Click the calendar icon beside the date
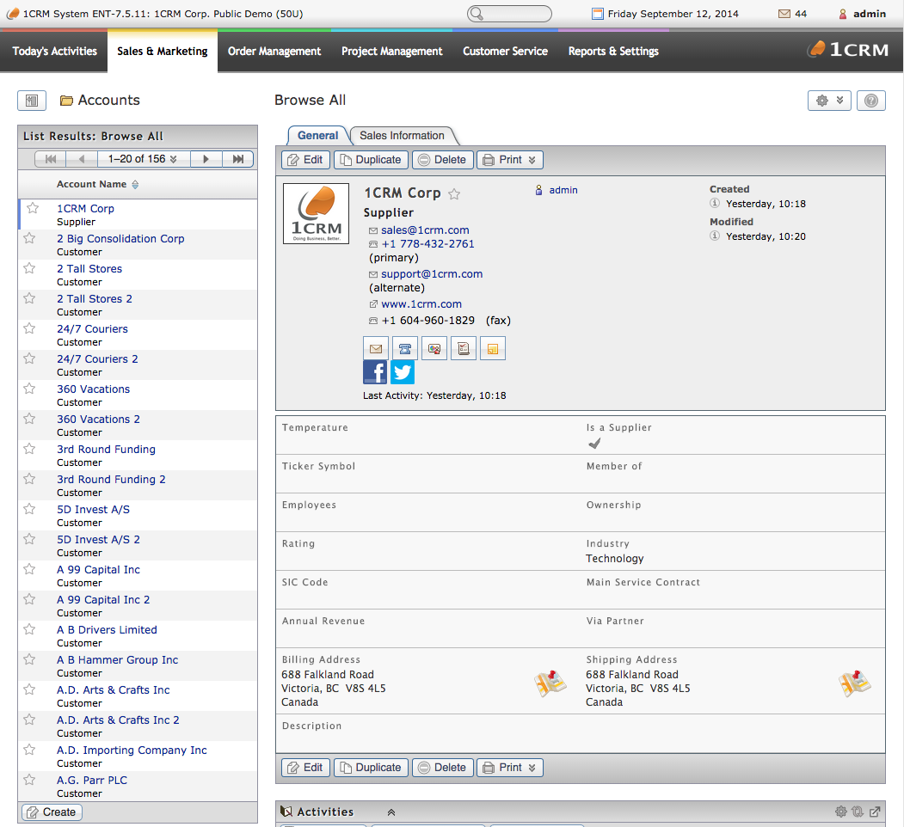Viewport: 904px width, 827px height. [x=598, y=14]
